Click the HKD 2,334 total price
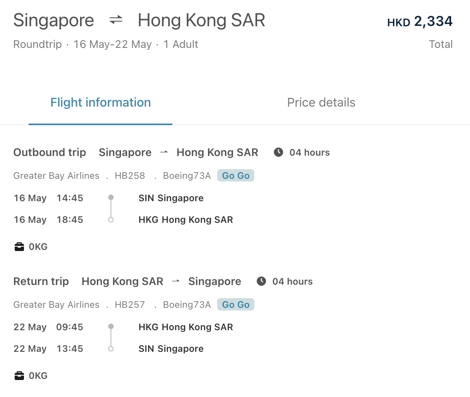Screen dimensions: 470x397 click(x=420, y=22)
